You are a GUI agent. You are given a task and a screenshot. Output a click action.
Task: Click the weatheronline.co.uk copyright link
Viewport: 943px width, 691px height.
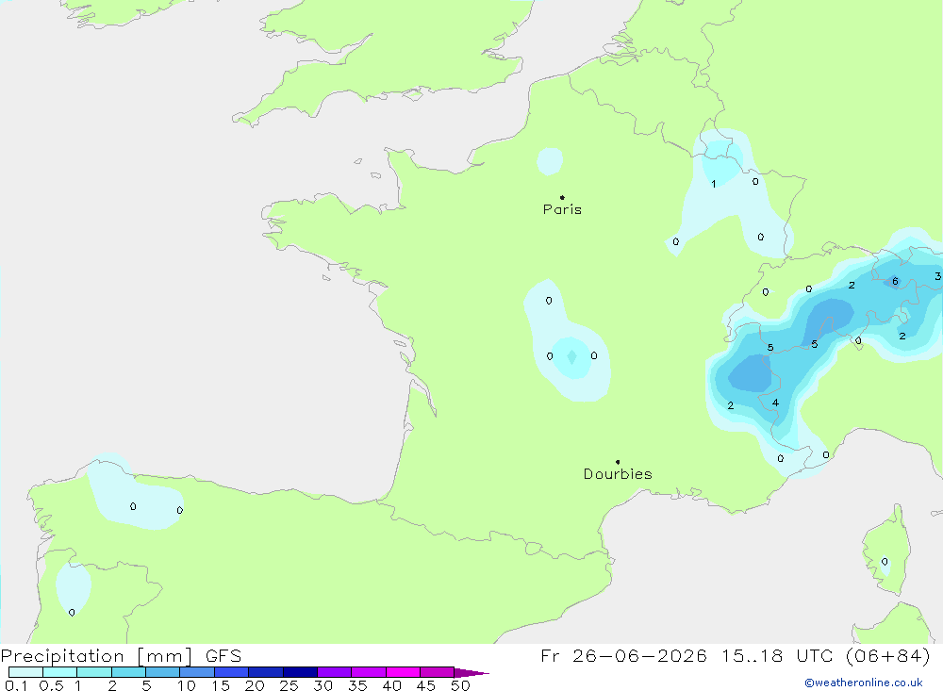[x=864, y=683]
